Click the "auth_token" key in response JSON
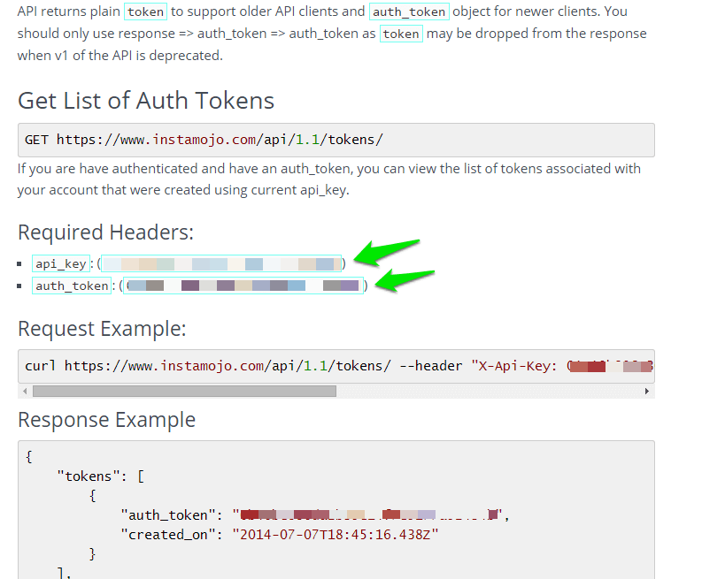702x579 pixels. tap(168, 515)
